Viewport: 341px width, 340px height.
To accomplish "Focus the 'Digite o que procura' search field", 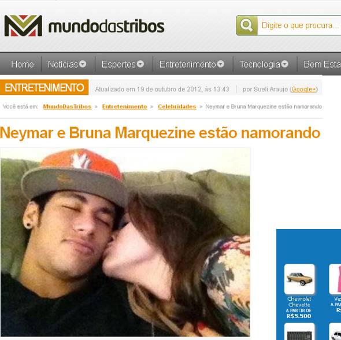I will (x=299, y=25).
